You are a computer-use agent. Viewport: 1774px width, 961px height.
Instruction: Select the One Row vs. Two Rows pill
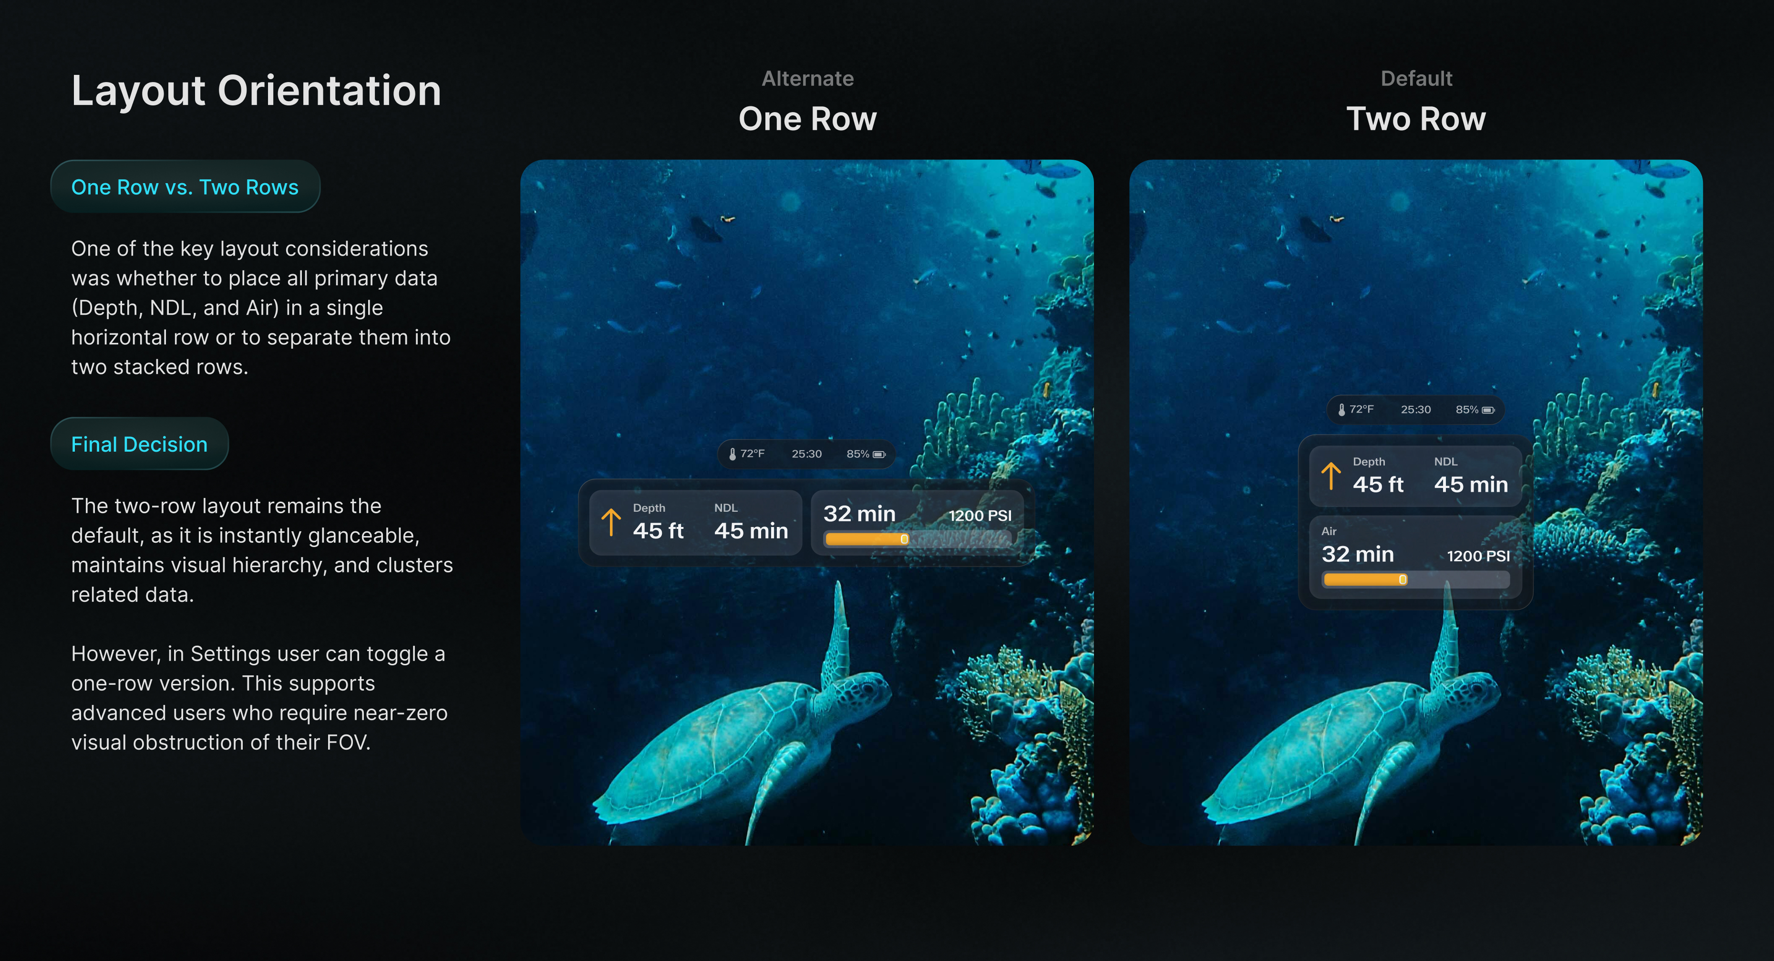[185, 186]
